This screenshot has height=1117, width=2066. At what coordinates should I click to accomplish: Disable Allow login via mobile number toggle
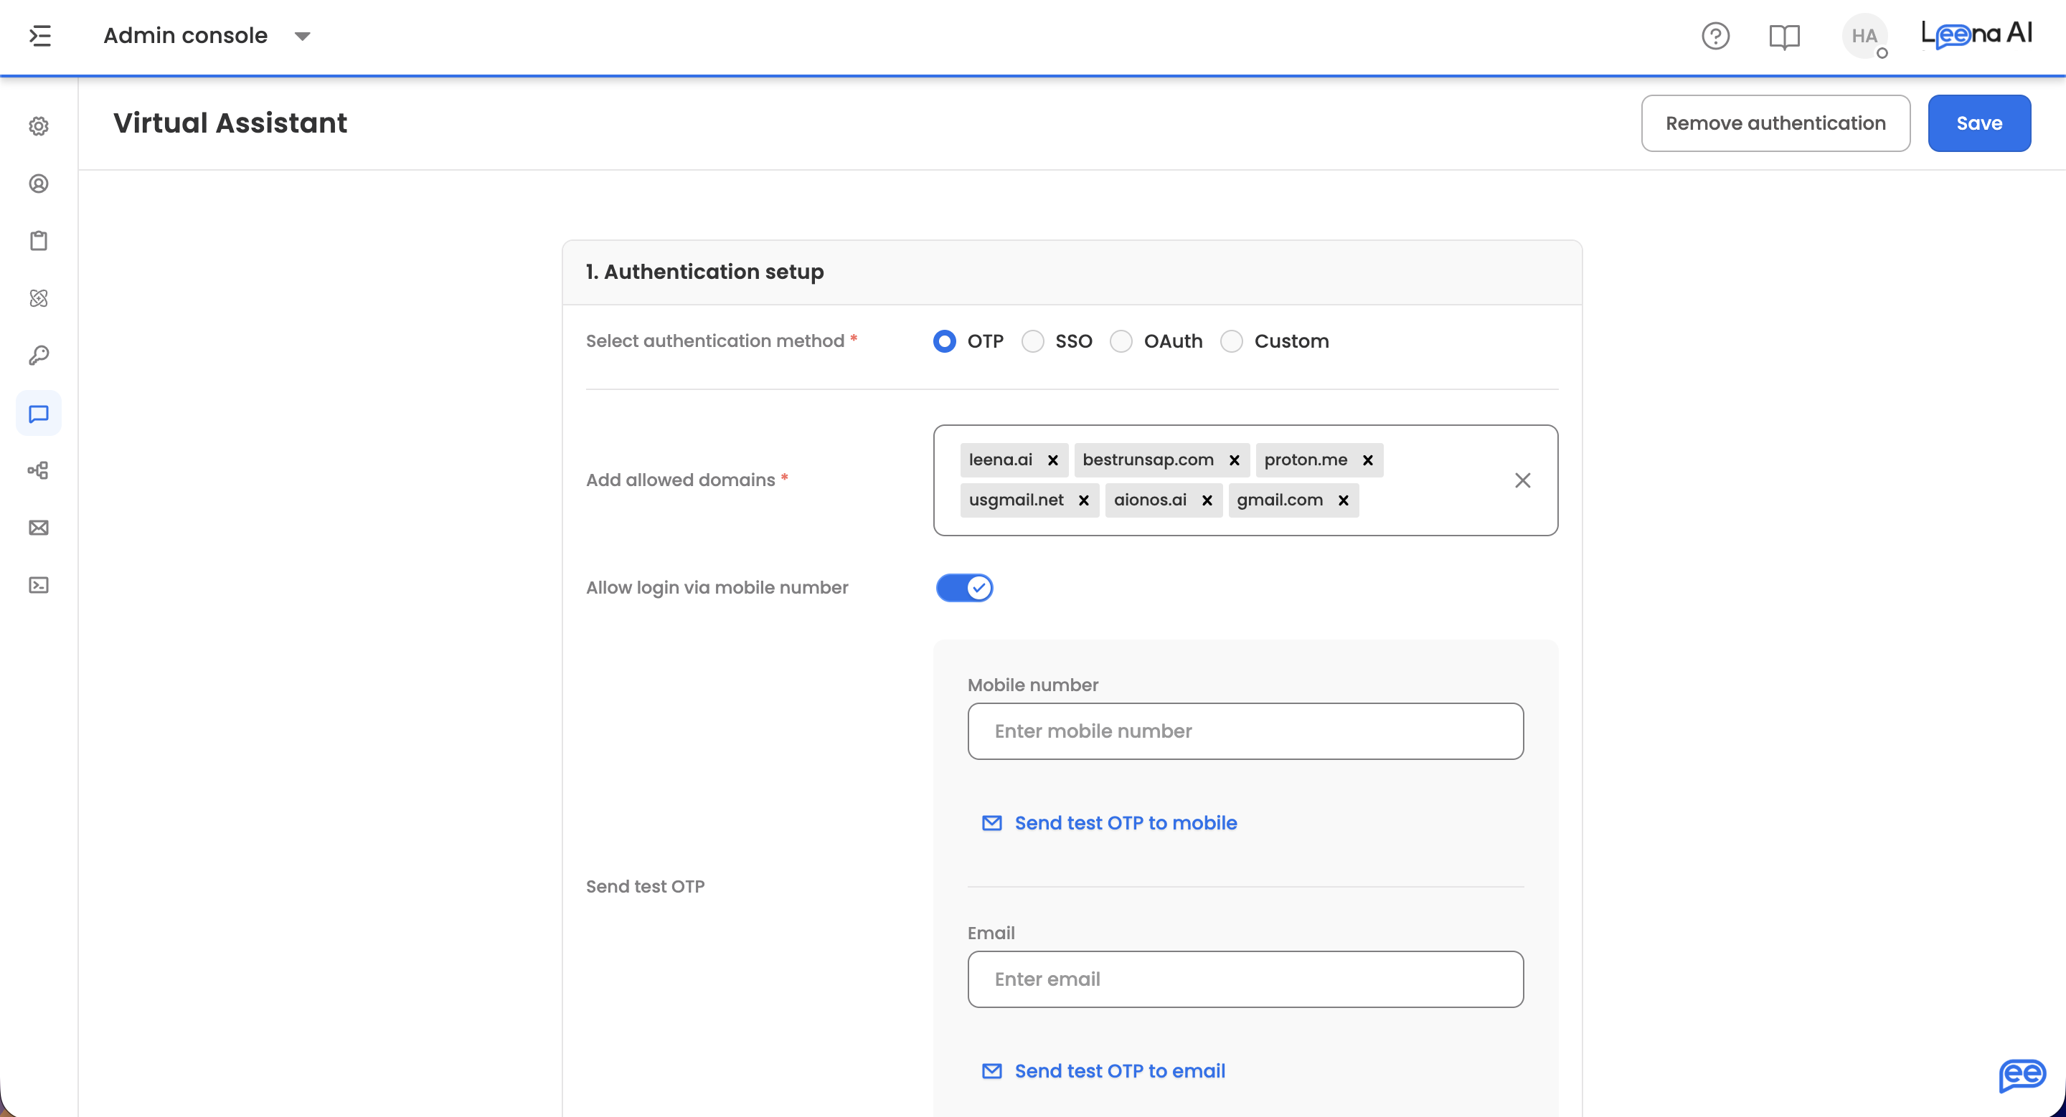tap(964, 588)
